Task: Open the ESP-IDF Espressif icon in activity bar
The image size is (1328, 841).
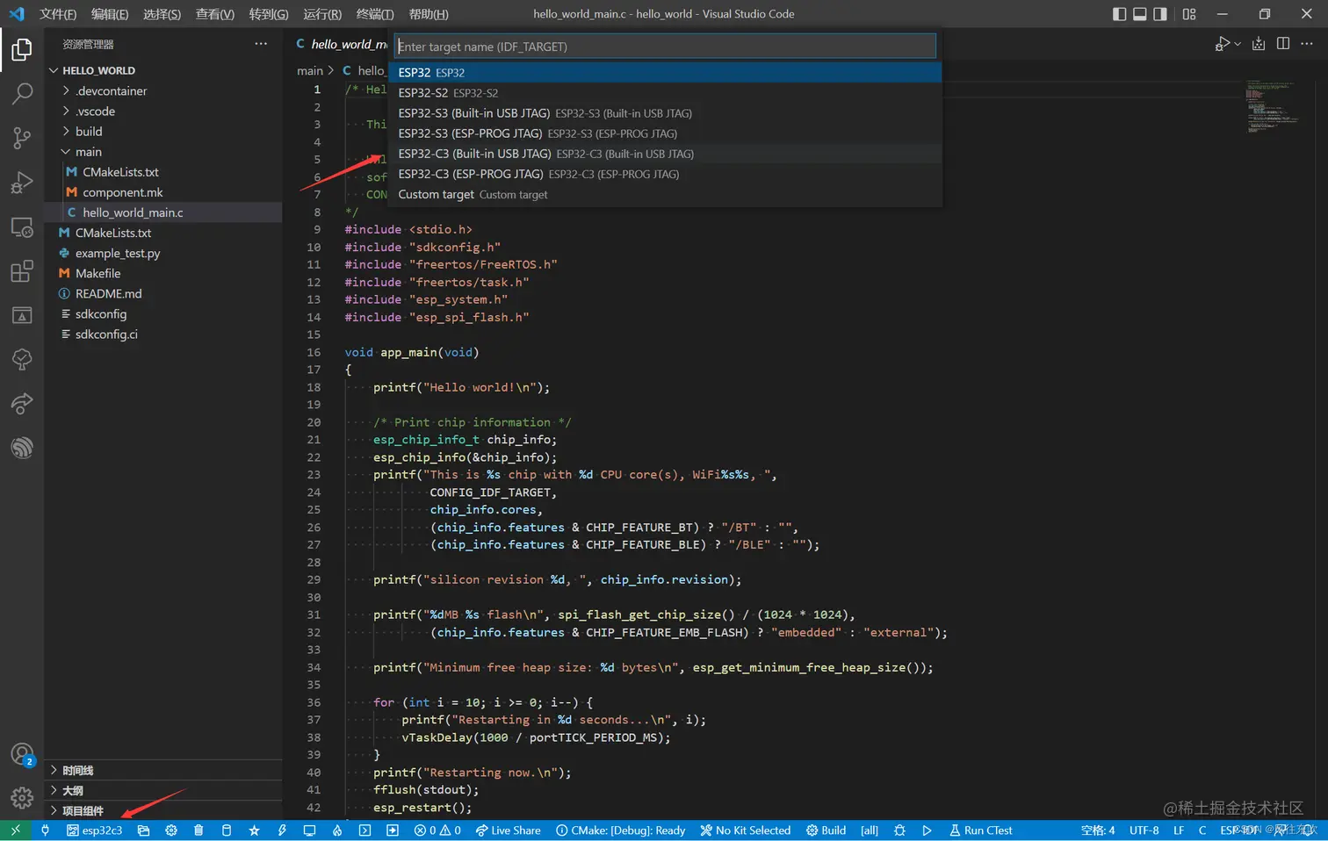Action: (x=22, y=448)
